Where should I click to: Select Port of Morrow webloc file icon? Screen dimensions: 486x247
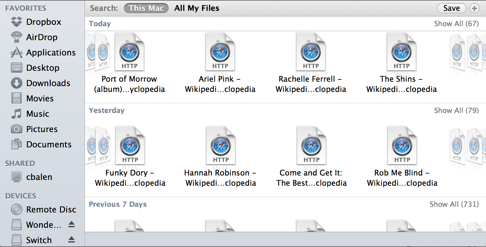coord(129,52)
